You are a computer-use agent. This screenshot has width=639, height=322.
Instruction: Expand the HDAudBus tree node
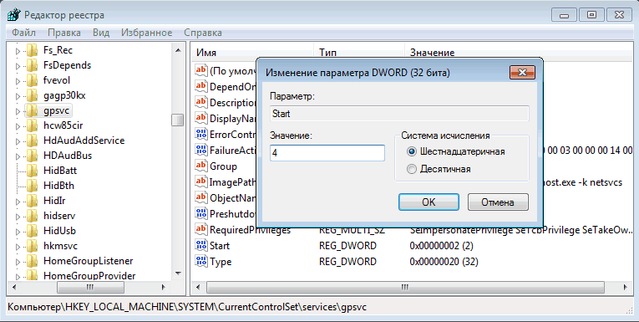pos(18,156)
